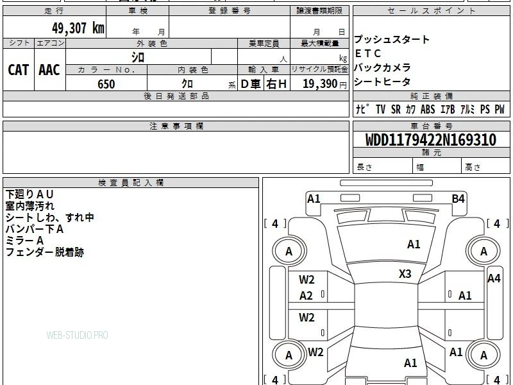513x385 pixels.
Task: Select the ETC sales point line
Action: click(x=367, y=53)
